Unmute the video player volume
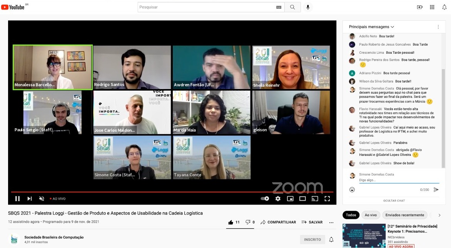The width and height of the screenshot is (451, 248). 42,198
